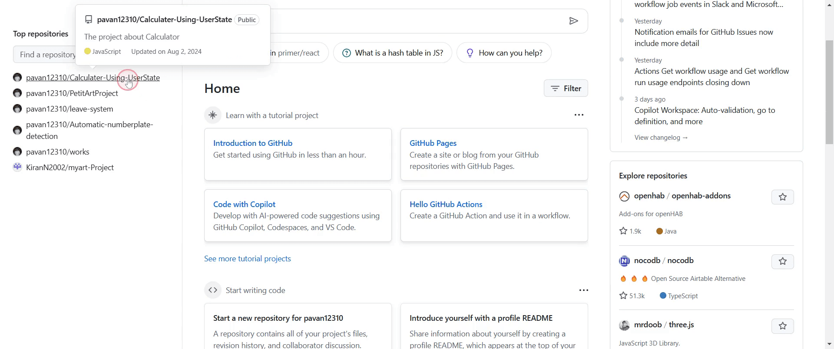Star the mrdoob three.js repository
The width and height of the screenshot is (834, 349).
click(x=782, y=326)
